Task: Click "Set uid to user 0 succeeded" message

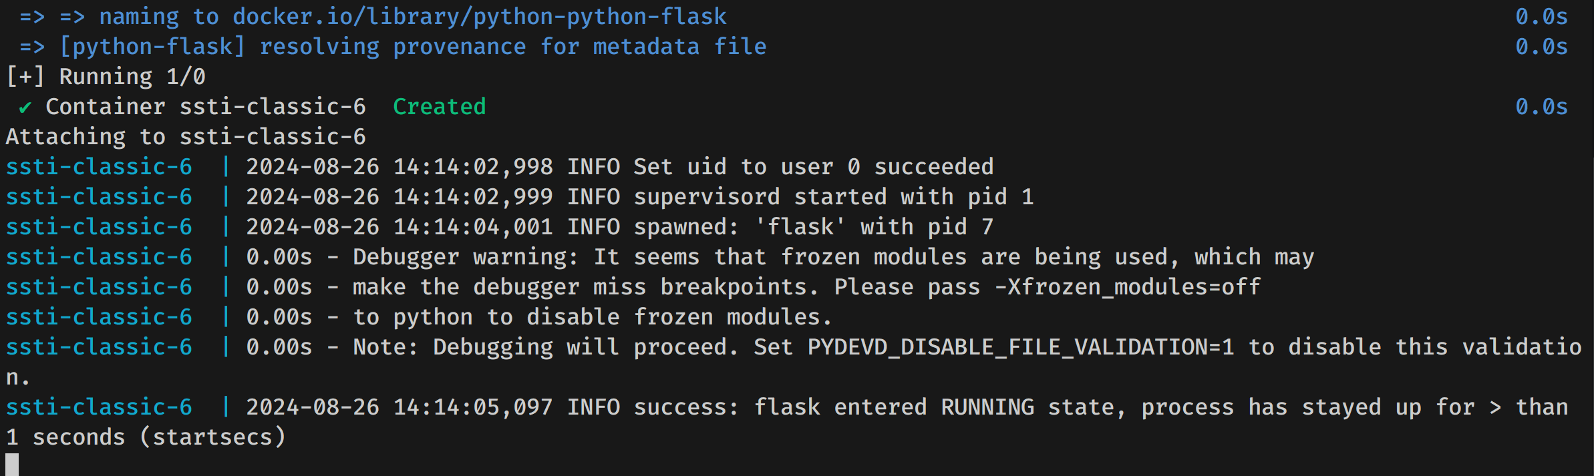Action: [813, 167]
